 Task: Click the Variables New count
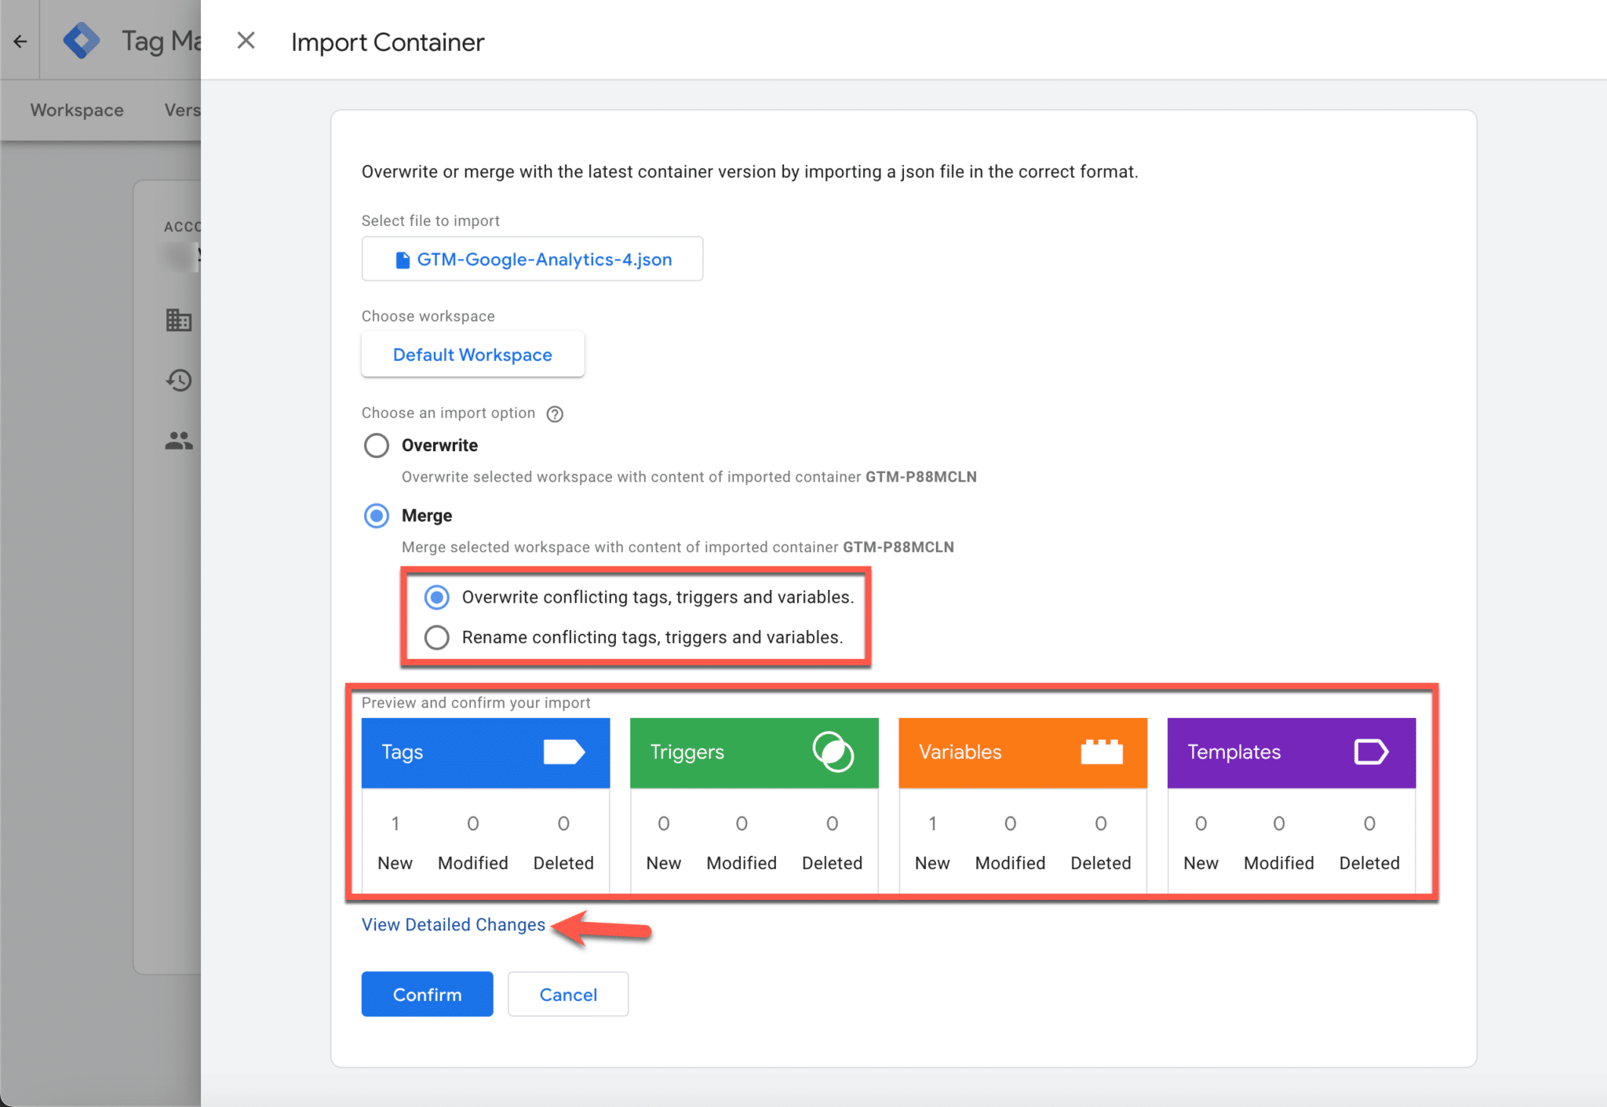tap(932, 824)
